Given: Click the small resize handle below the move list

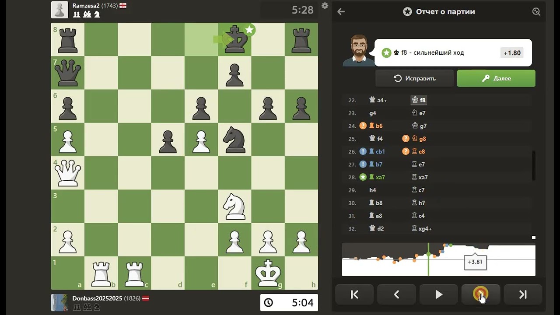Looking at the screenshot, I should click(x=534, y=238).
